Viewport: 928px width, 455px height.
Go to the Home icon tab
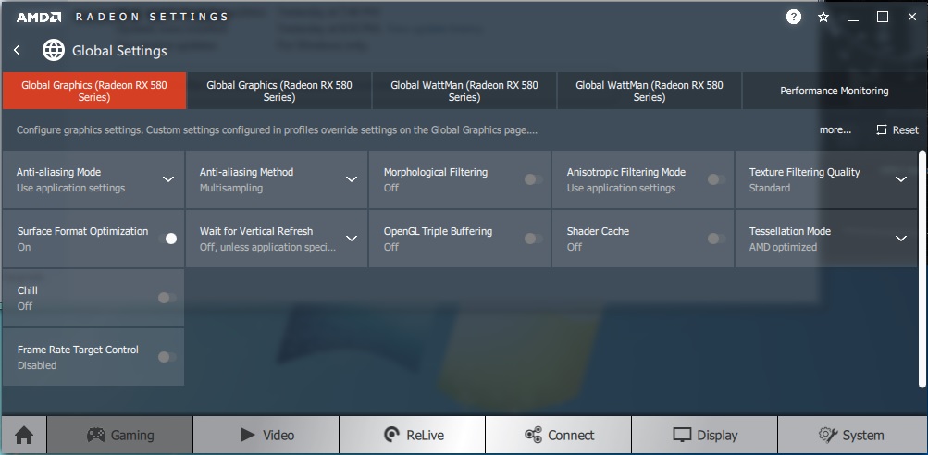pos(24,435)
